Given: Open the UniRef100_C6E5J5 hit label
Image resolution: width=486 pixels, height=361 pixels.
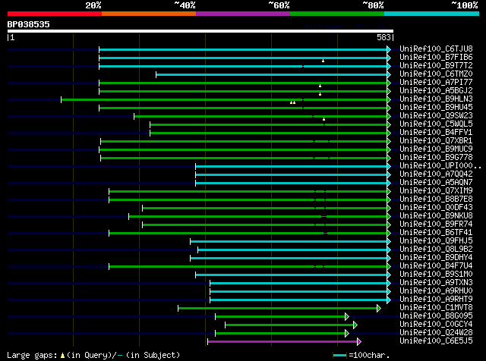Looking at the screenshot, I should click(x=436, y=341).
